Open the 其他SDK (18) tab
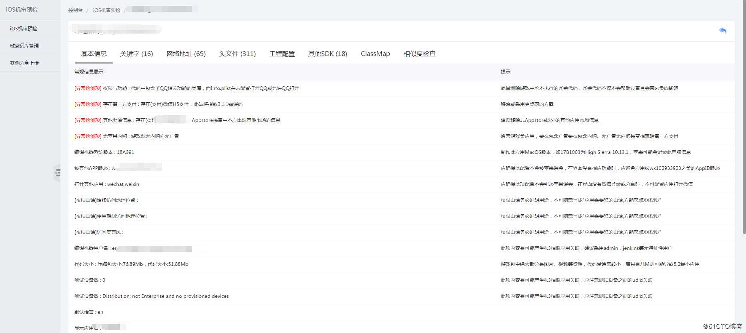This screenshot has height=333, width=746. (328, 54)
